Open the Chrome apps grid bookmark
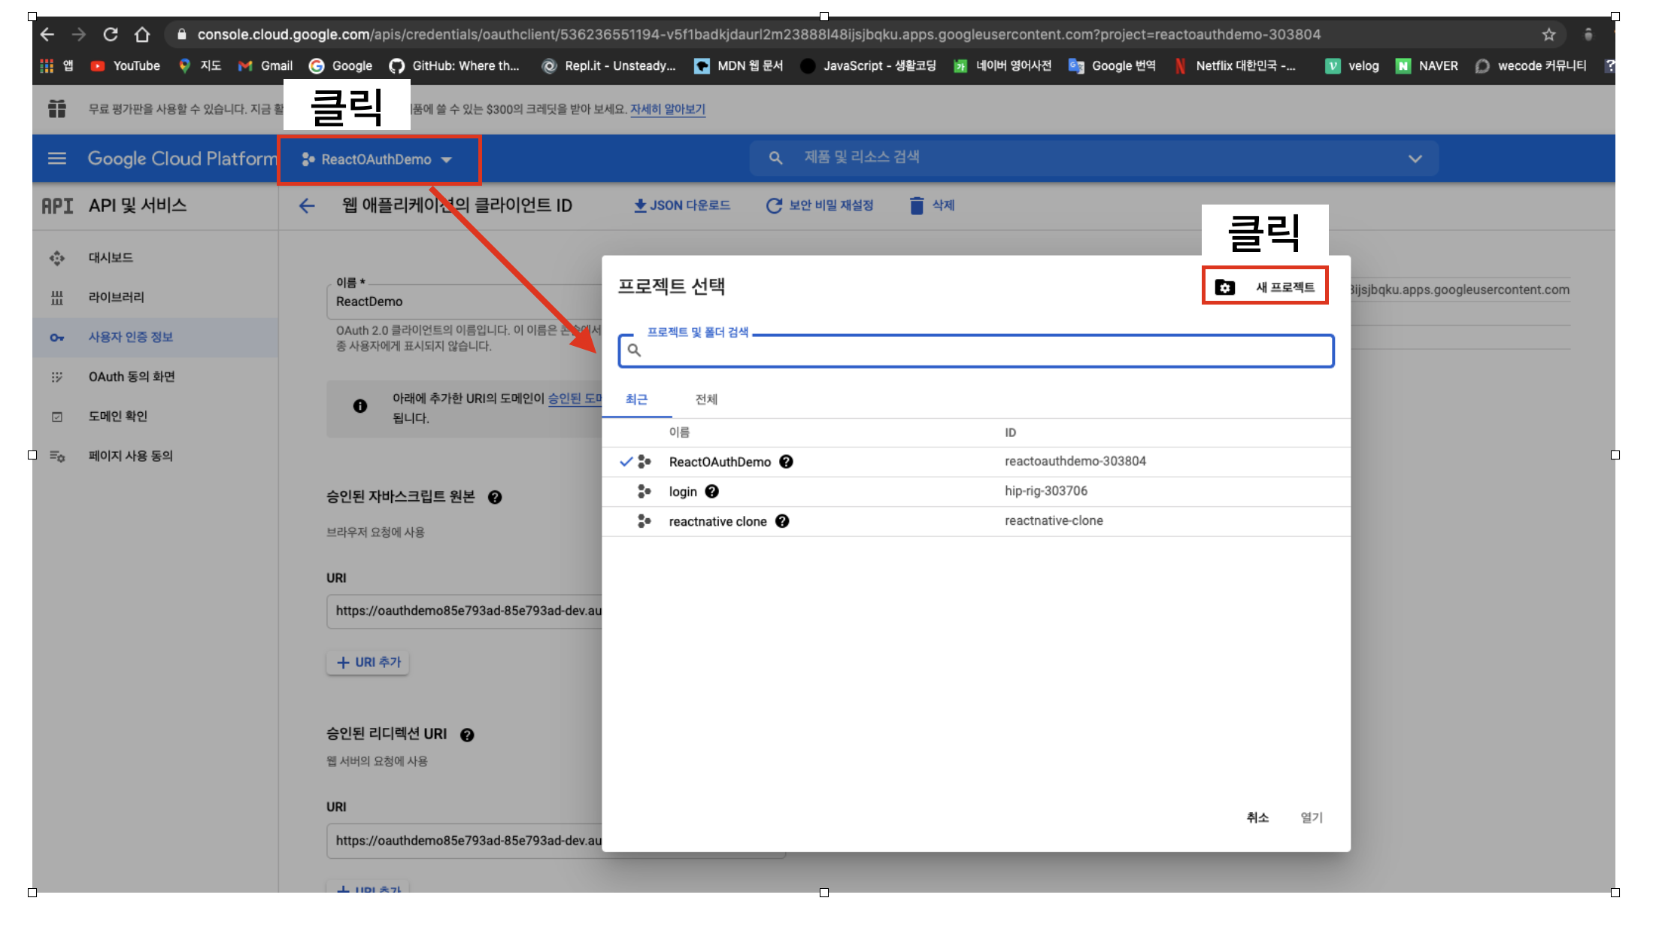The height and width of the screenshot is (928, 1653). point(56,66)
